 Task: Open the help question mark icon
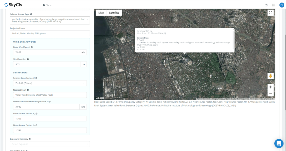coord(266,5)
